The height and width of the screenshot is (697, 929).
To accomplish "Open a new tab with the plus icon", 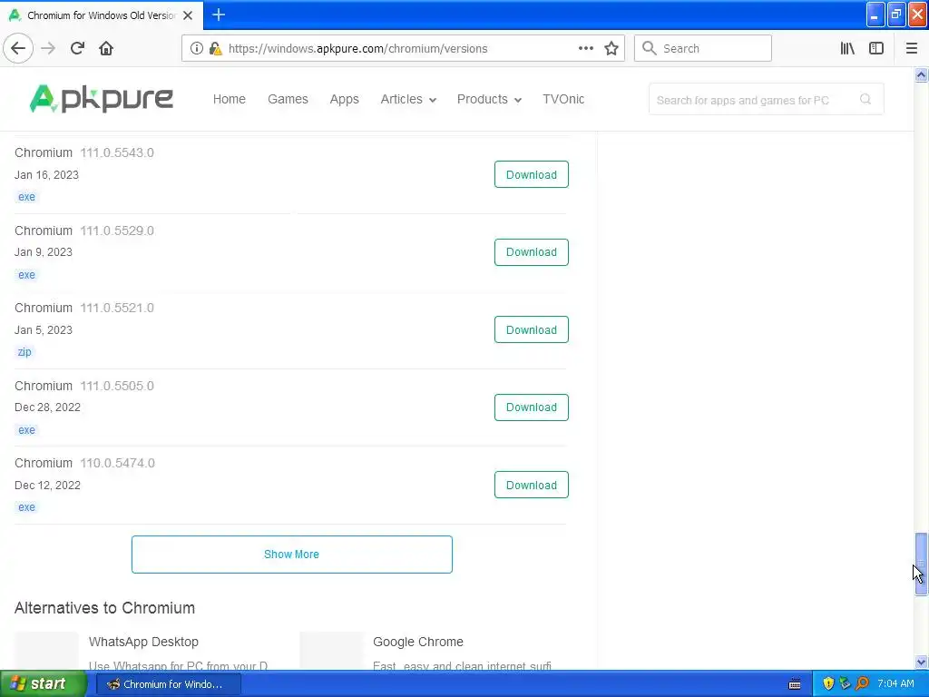I will [x=219, y=15].
